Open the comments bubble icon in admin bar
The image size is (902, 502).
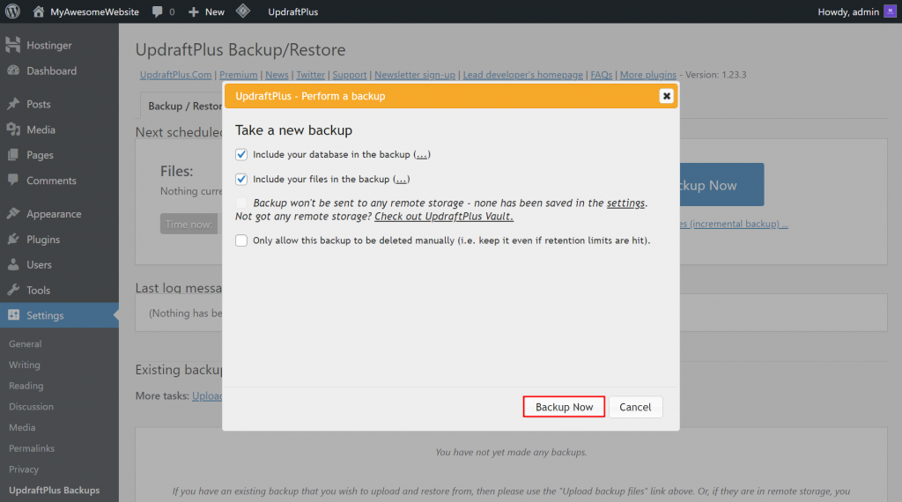click(x=158, y=12)
